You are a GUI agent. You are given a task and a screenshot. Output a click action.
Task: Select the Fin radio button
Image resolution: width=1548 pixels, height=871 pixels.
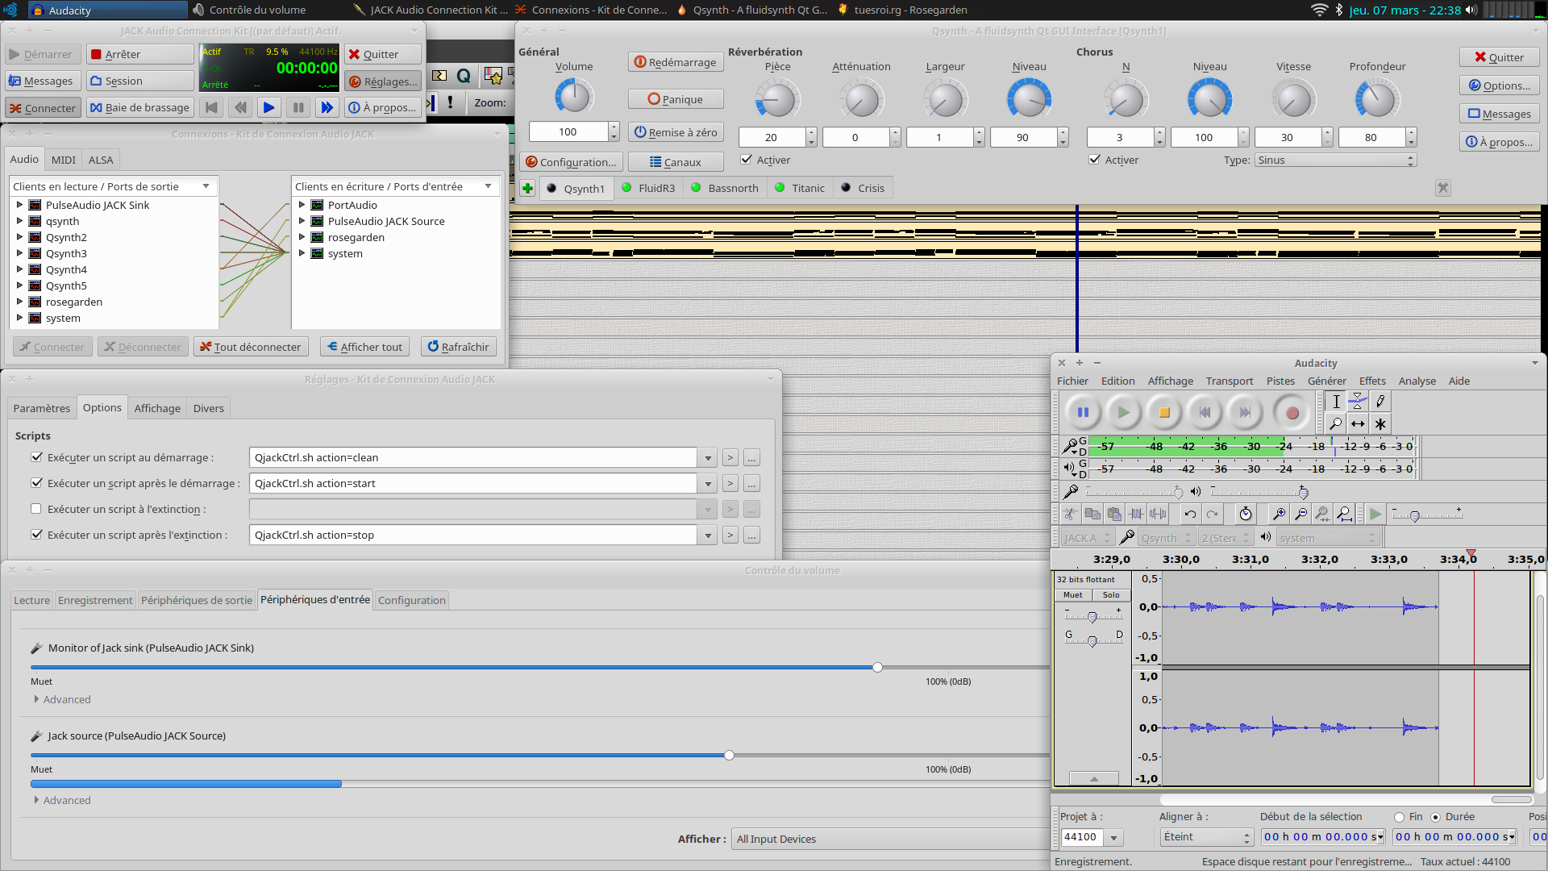pyautogui.click(x=1399, y=817)
